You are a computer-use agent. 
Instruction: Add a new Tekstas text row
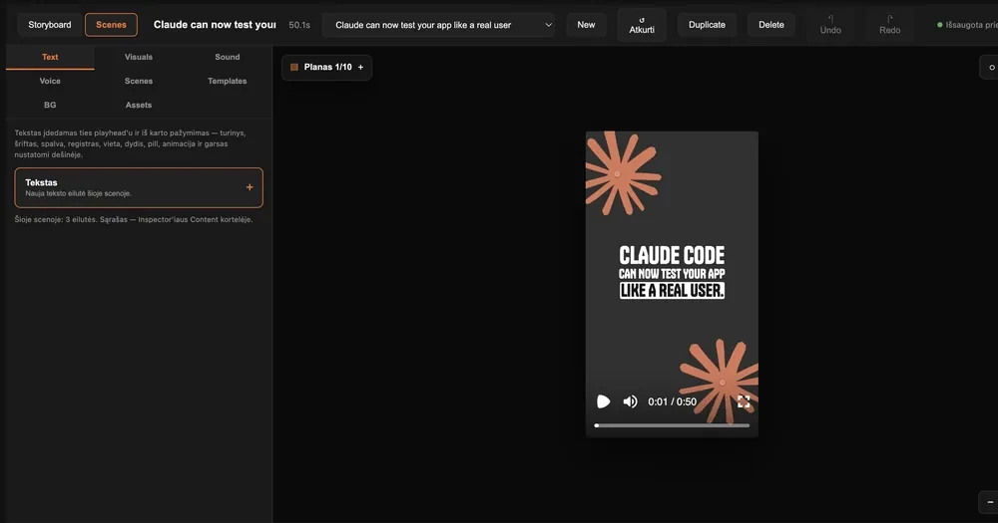pyautogui.click(x=139, y=187)
